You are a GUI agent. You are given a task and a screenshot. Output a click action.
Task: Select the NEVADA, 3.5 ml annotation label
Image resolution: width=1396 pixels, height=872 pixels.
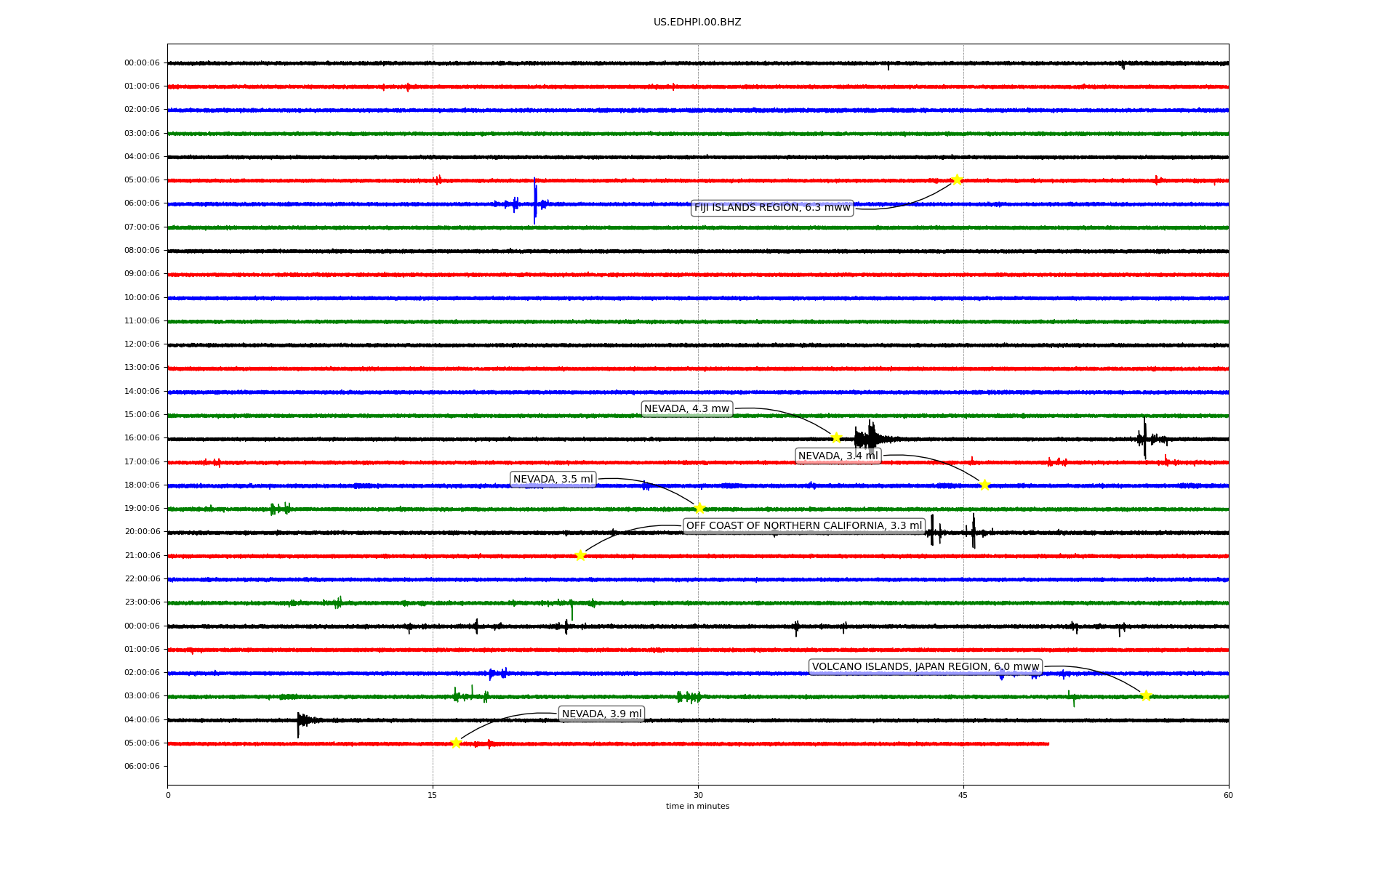click(553, 480)
